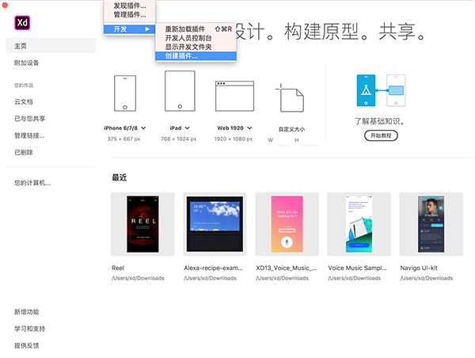Open the Voice Music Sample thumbnail
Screen dimensions: 475x358
[355, 224]
